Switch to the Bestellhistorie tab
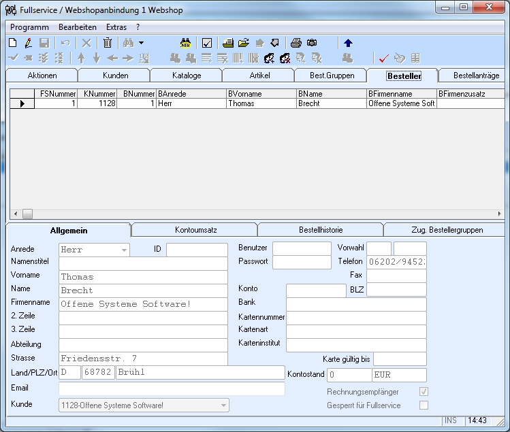 [x=321, y=230]
